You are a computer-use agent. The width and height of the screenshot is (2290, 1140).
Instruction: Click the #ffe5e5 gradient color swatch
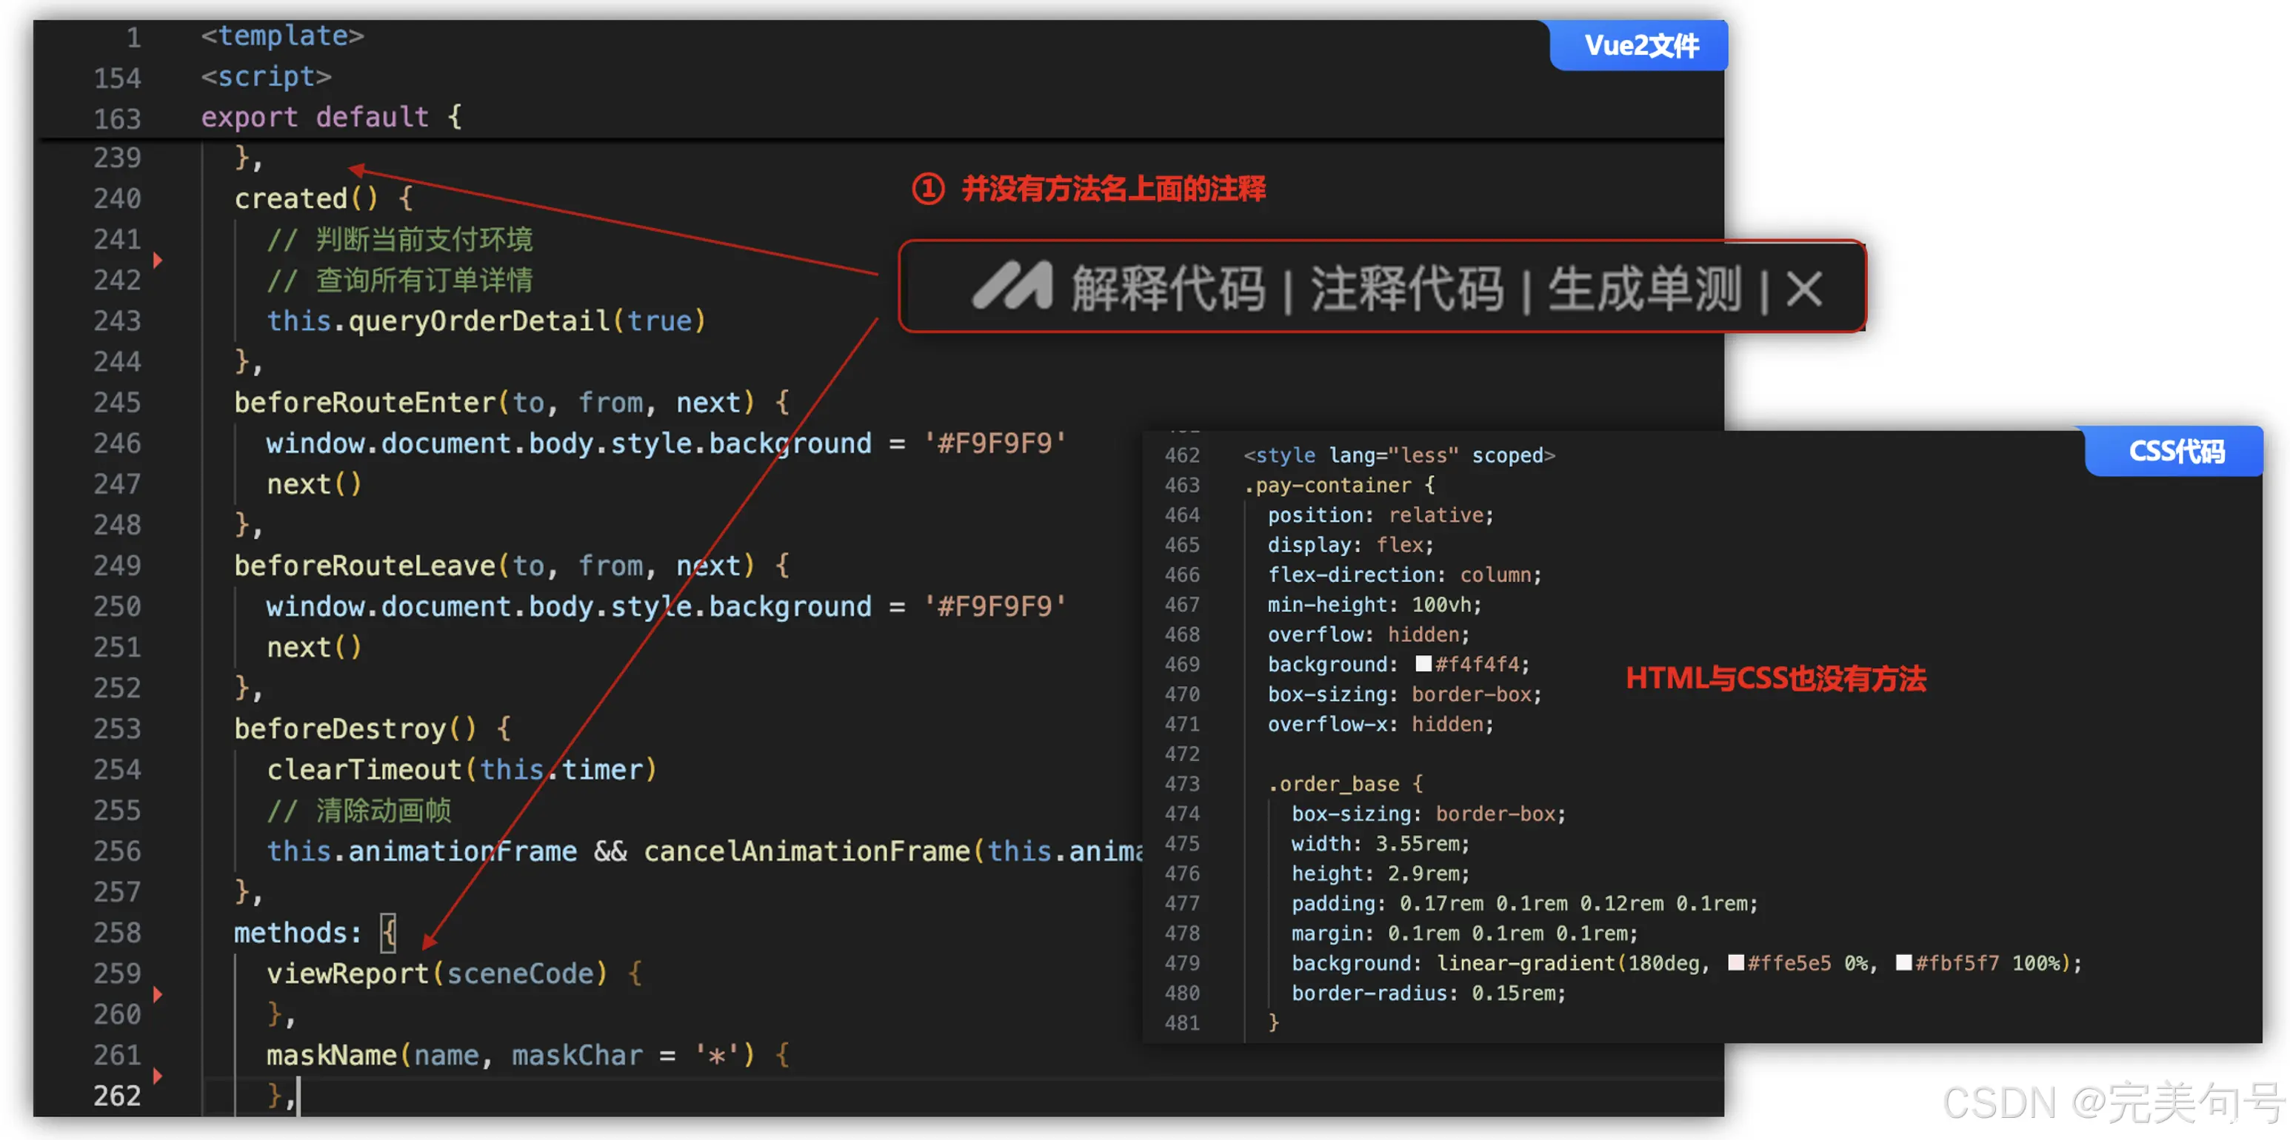click(x=1735, y=962)
